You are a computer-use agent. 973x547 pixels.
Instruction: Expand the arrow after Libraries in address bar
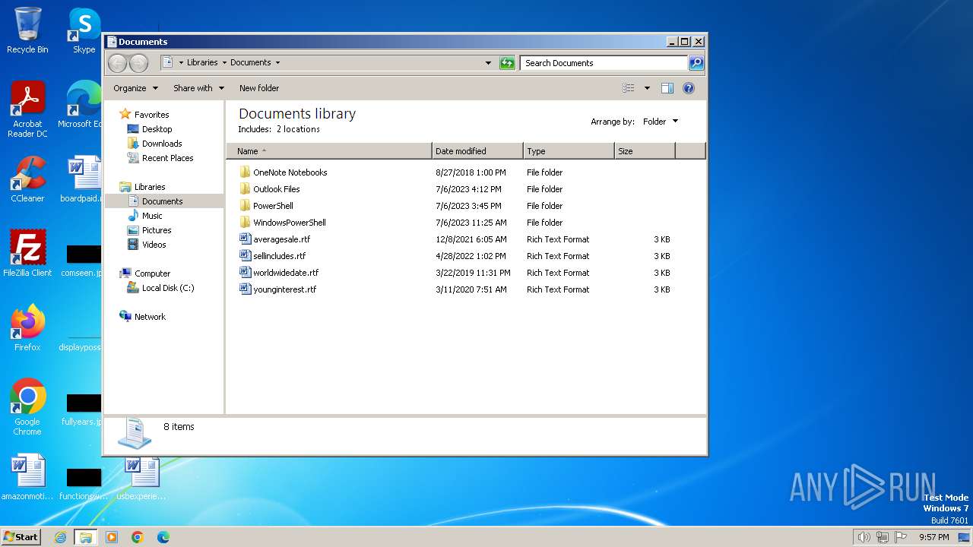pos(224,63)
